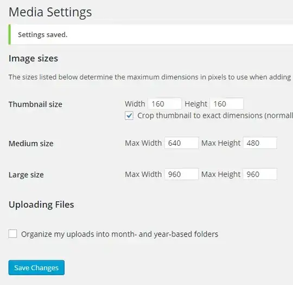Image resolution: width=293 pixels, height=285 pixels.
Task: Click the Thumbnail size label
Action: tap(35, 104)
